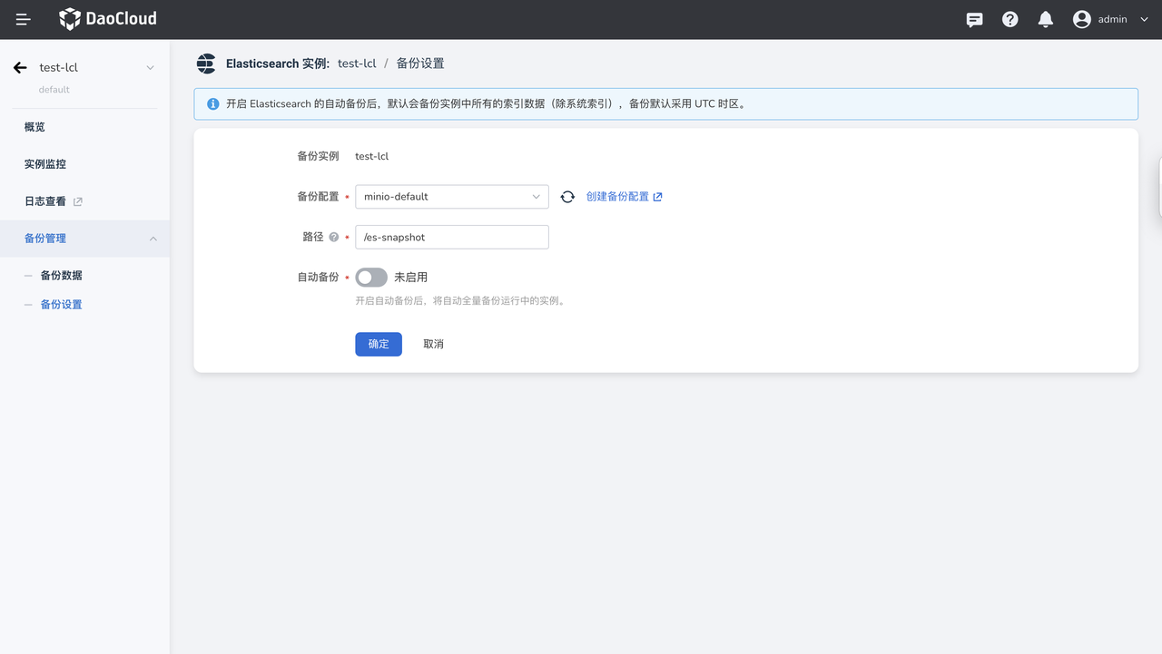The height and width of the screenshot is (654, 1162).
Task: Expand the test-lcl instance selector
Action: coord(151,68)
